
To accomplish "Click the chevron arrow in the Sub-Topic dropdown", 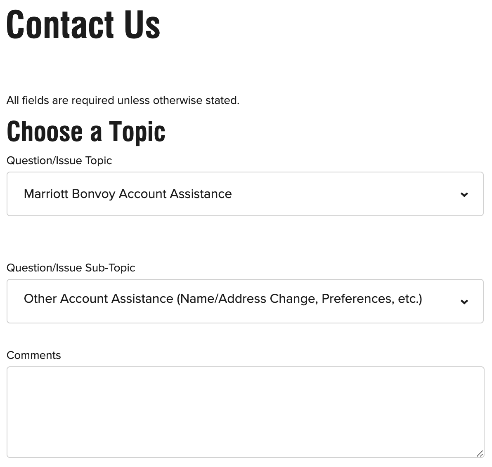I will pos(464,302).
